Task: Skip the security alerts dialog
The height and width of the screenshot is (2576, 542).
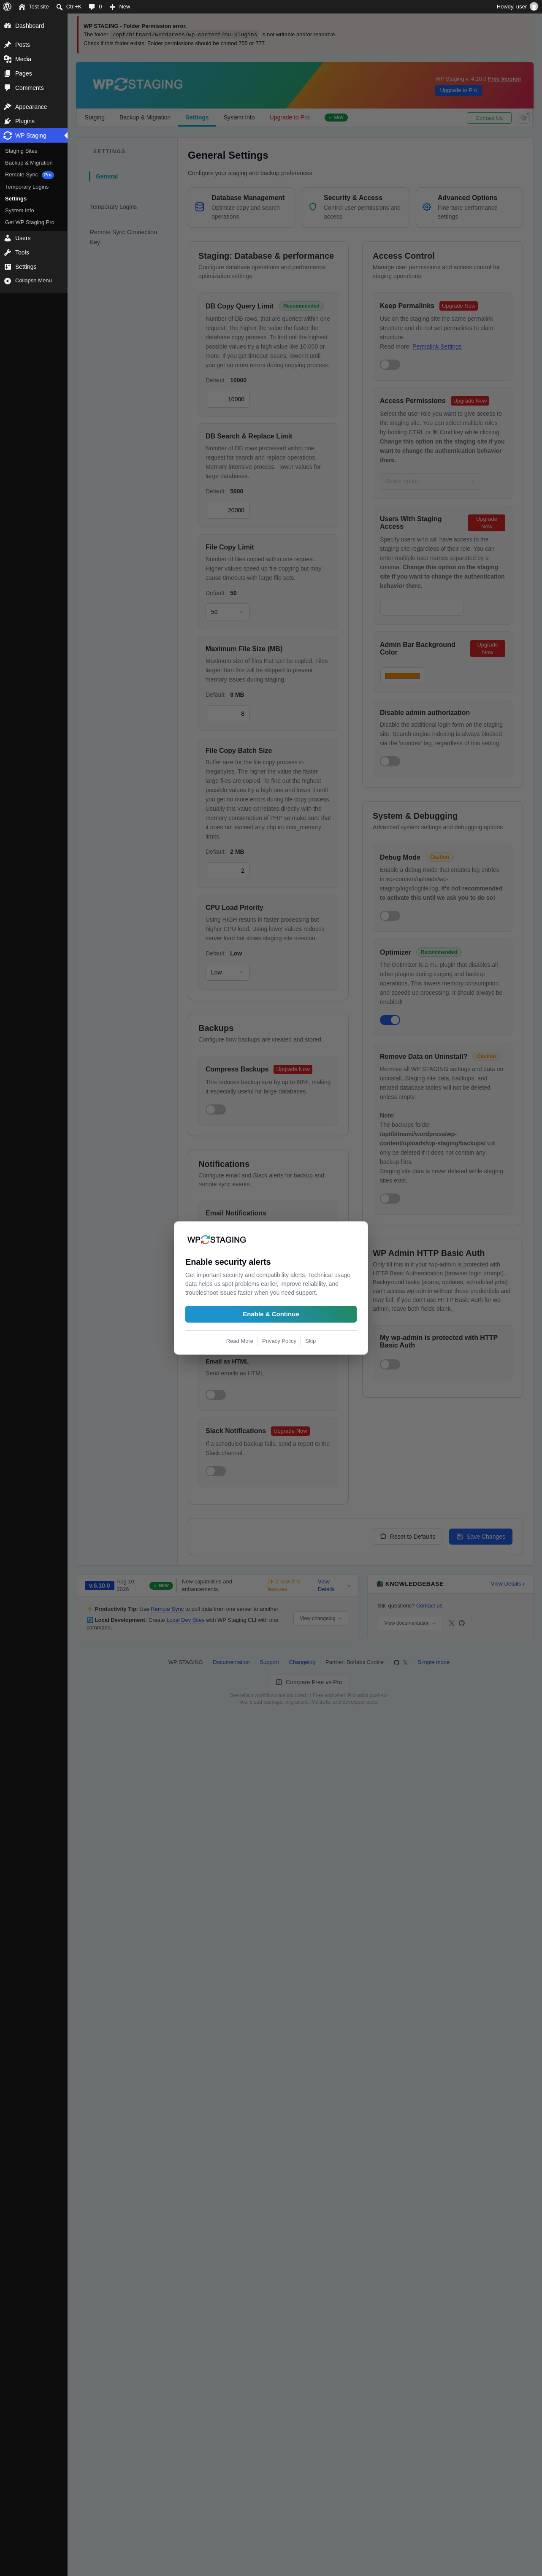Action: click(310, 1341)
